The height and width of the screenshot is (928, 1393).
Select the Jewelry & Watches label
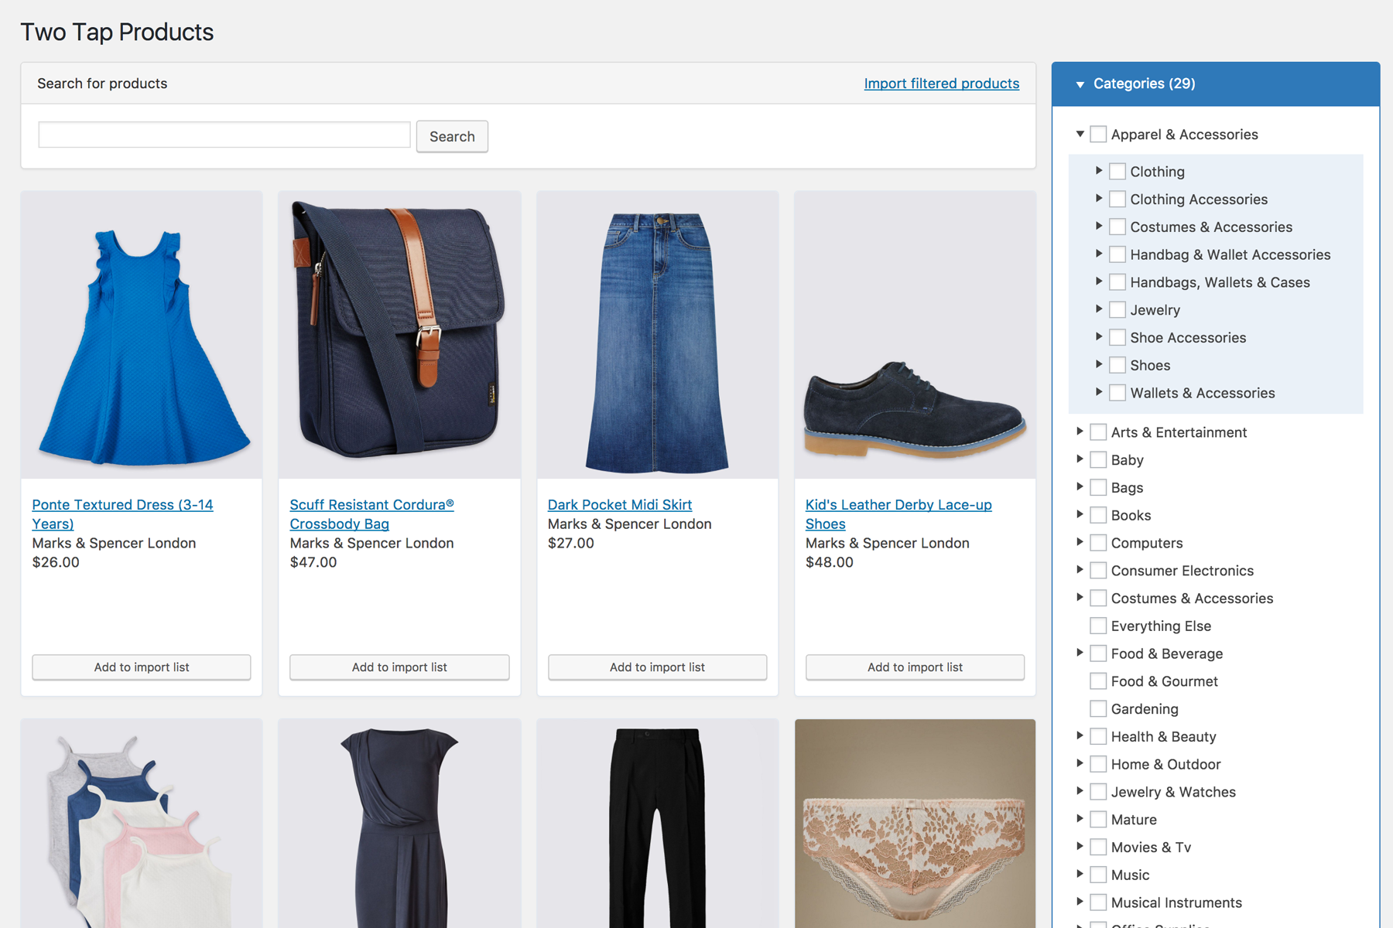[x=1173, y=792]
